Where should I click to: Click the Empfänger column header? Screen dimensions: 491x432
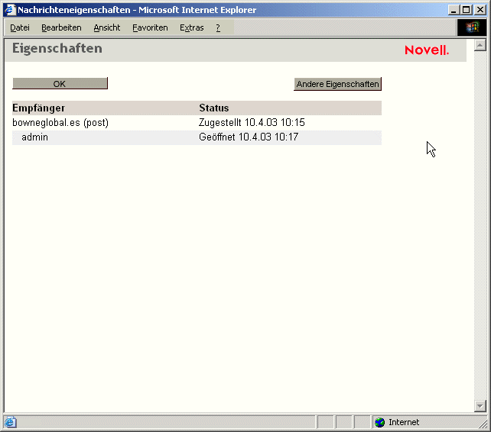click(x=39, y=108)
